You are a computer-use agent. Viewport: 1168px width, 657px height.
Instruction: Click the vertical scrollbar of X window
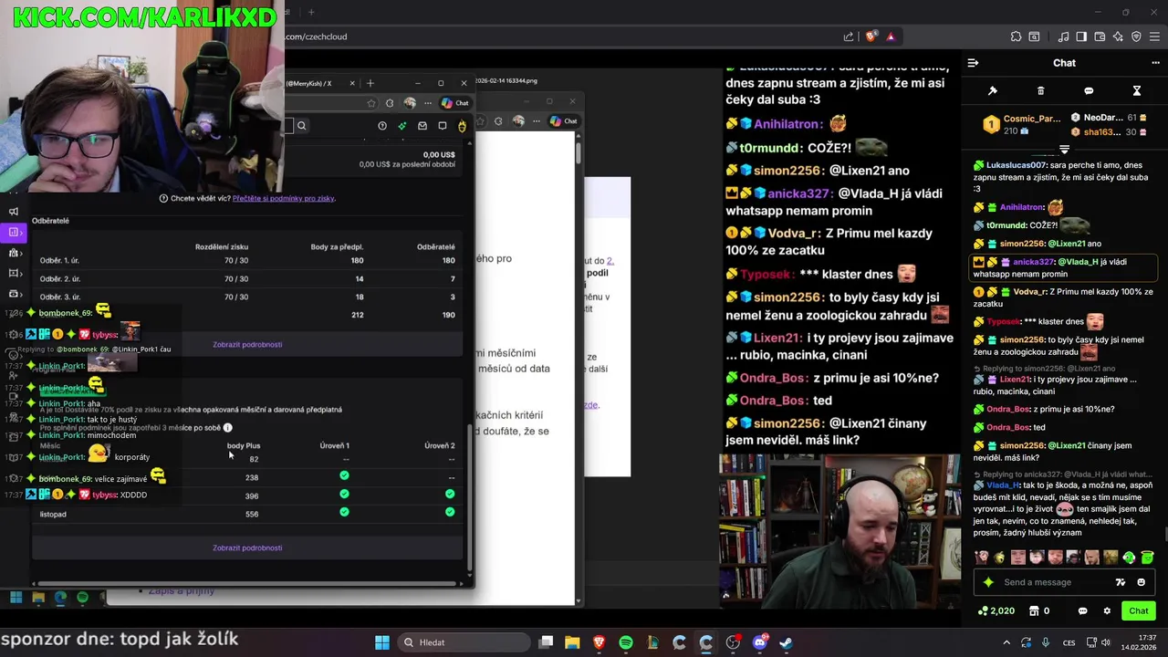click(470, 497)
